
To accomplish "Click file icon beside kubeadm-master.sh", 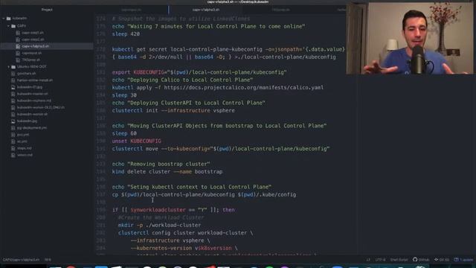I will (13, 94).
